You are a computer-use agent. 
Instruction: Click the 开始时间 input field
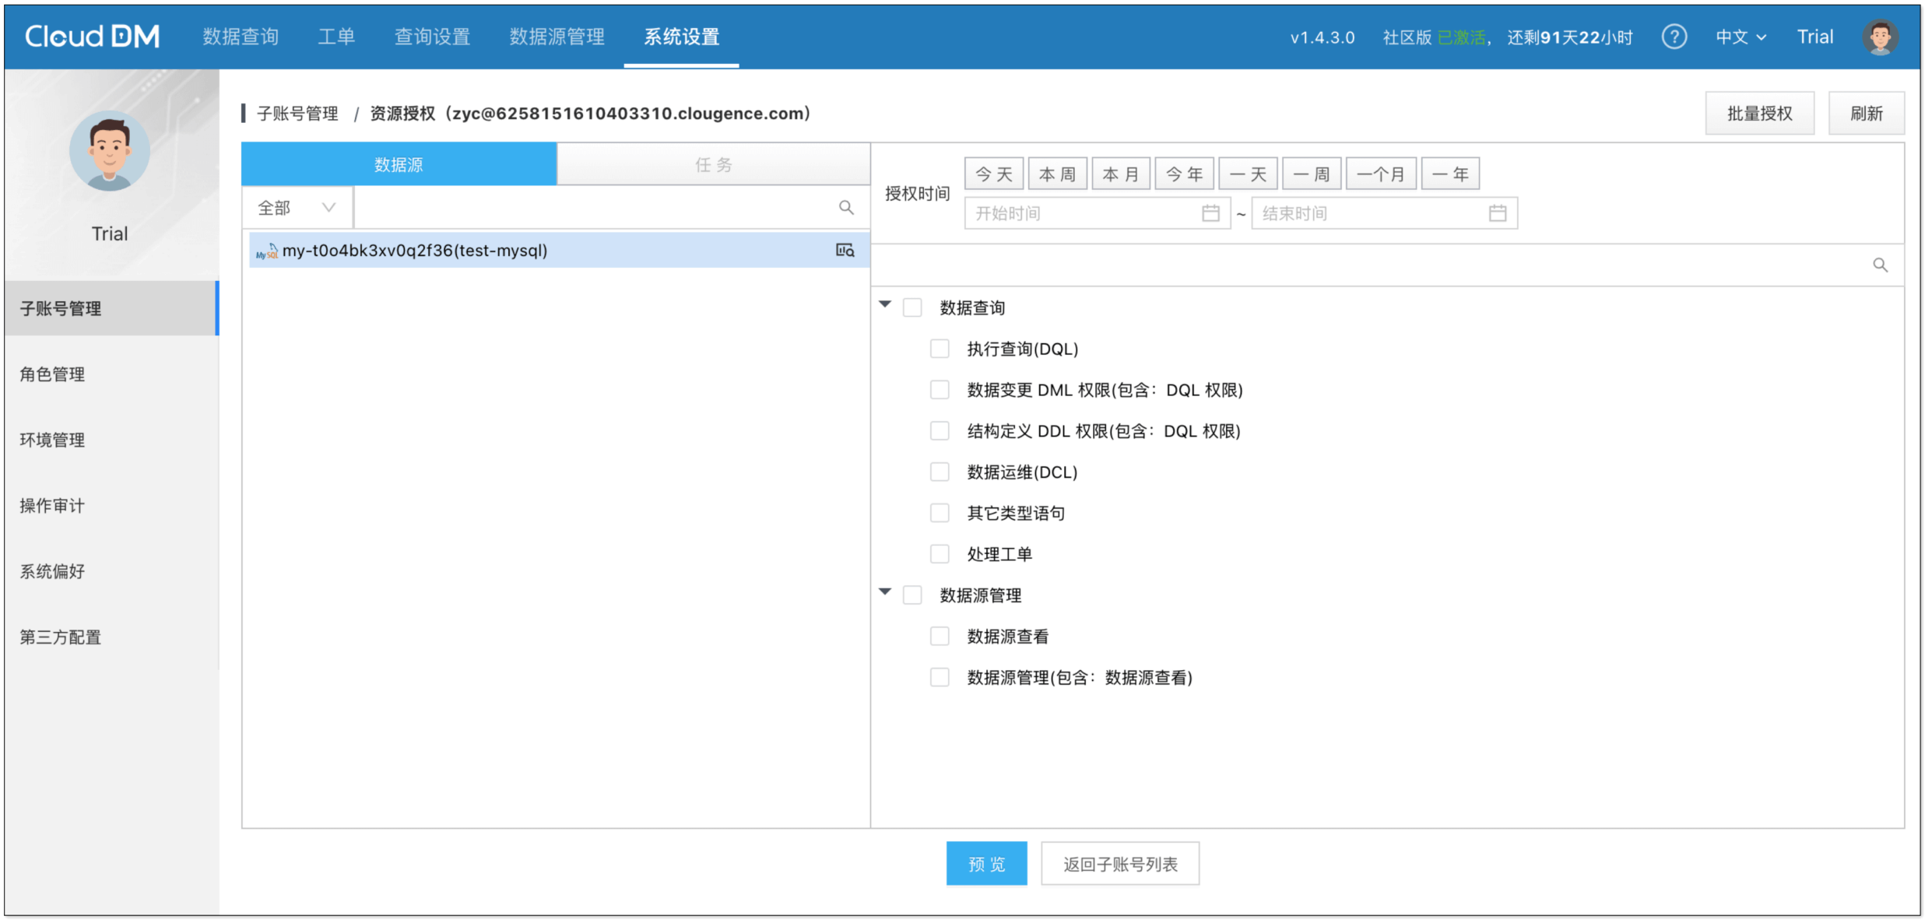(x=1082, y=213)
